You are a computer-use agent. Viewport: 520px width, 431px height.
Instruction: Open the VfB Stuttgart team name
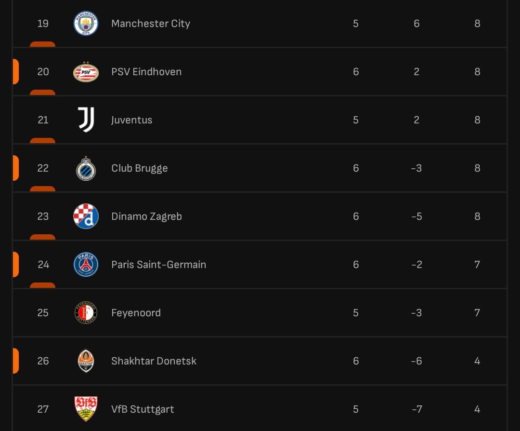click(142, 409)
